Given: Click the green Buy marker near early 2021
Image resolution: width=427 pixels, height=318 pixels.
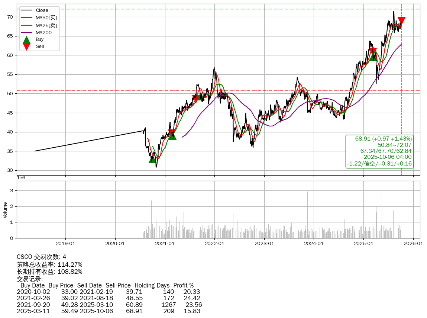Looking at the screenshot, I should (x=172, y=136).
